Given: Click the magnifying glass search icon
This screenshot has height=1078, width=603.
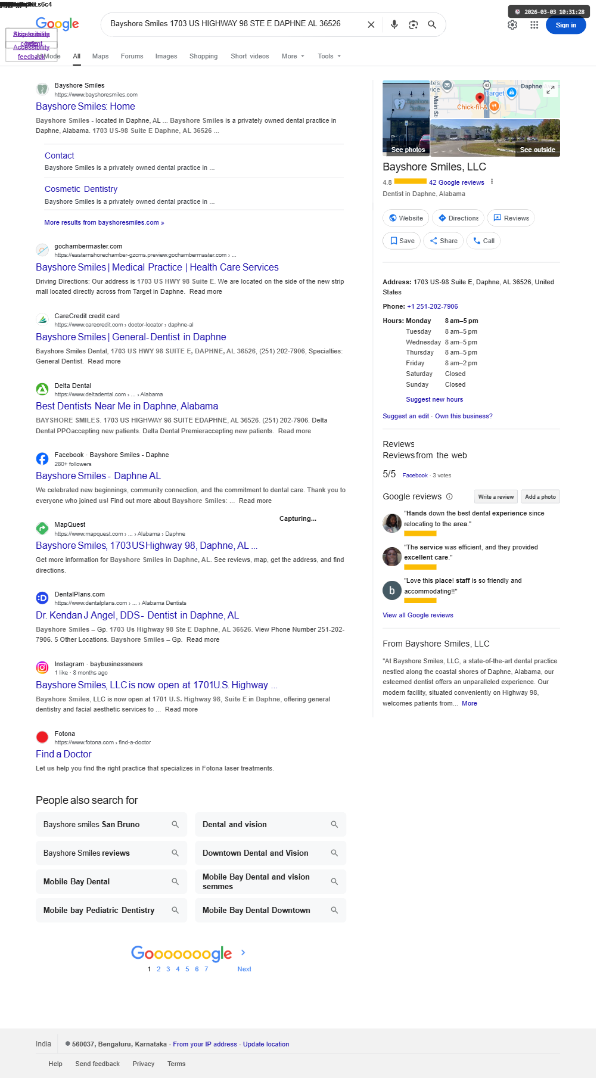Looking at the screenshot, I should click(432, 24).
